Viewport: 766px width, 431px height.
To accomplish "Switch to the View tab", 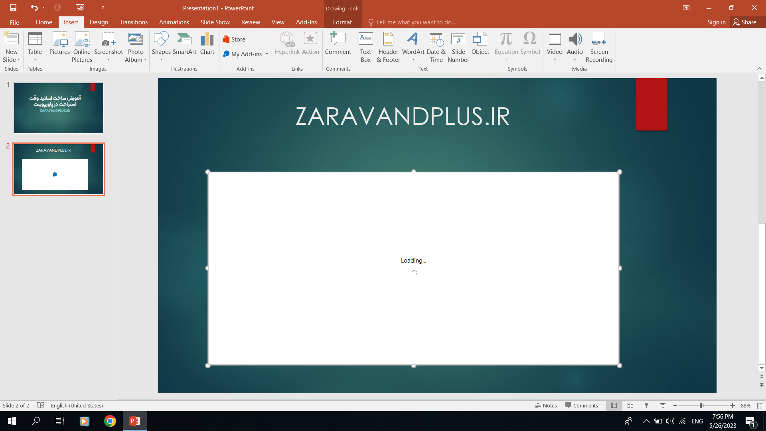I will click(278, 22).
